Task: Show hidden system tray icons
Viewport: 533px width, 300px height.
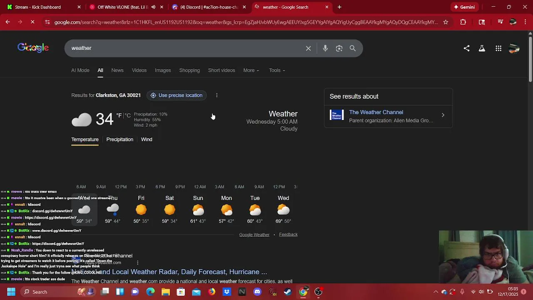Action: coord(436,292)
